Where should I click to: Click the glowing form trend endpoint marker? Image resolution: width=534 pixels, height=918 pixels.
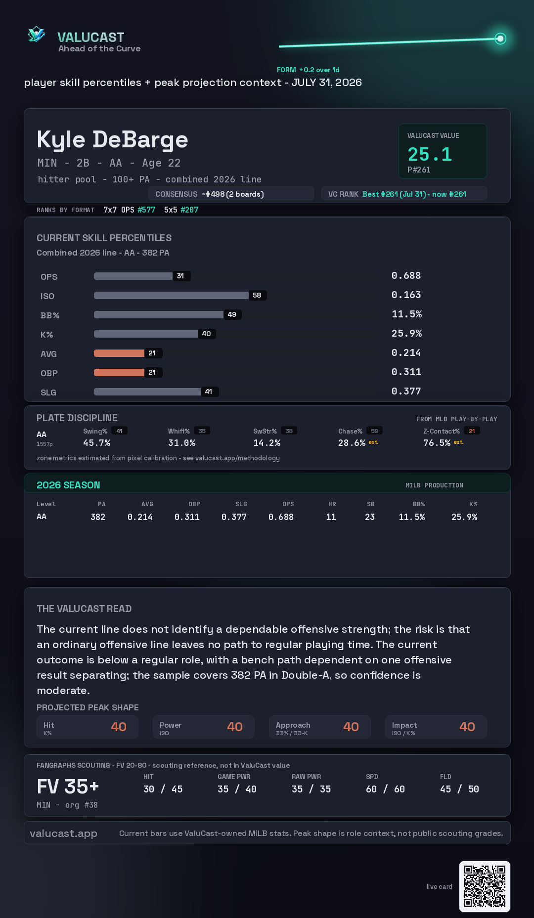point(500,39)
